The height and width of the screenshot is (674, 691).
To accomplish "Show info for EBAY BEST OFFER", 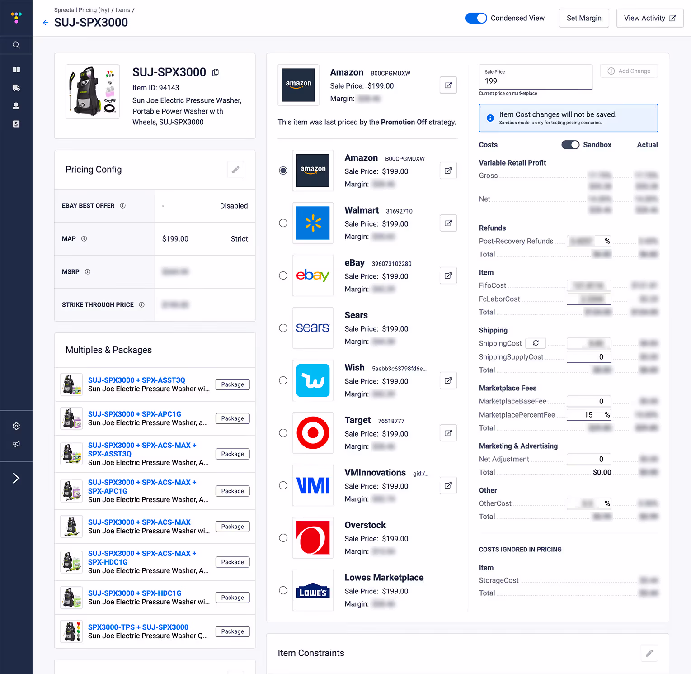I will point(122,206).
